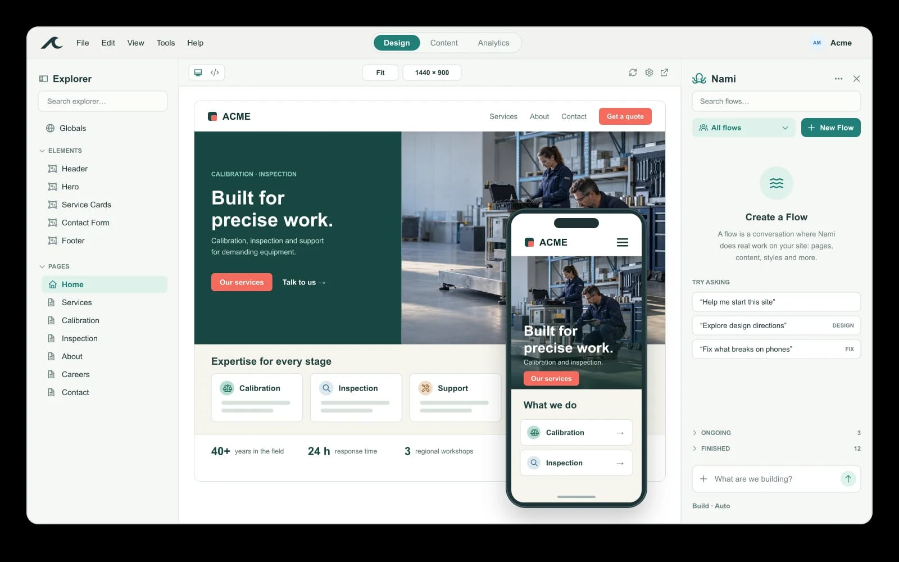Choose "Fix what breaks on phones" suggestion
Image resolution: width=899 pixels, height=562 pixels.
776,349
